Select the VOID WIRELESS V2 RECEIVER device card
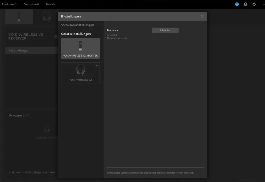The height and width of the screenshot is (182, 265). point(80,48)
